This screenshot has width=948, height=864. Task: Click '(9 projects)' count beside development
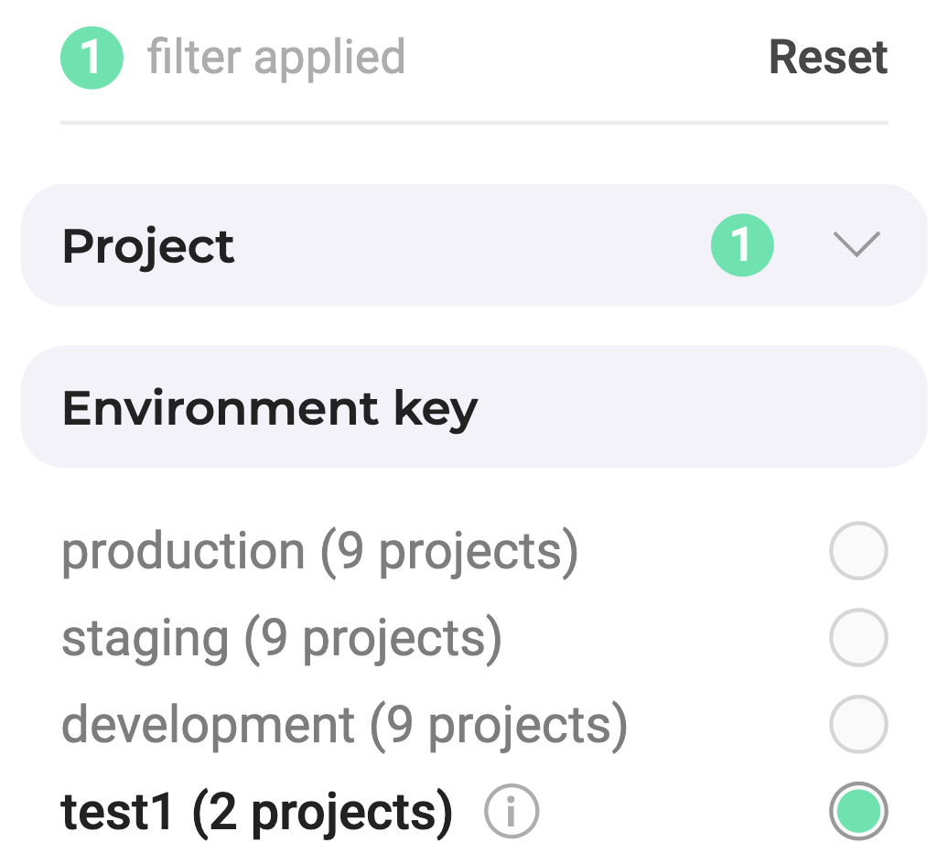pyautogui.click(x=499, y=725)
